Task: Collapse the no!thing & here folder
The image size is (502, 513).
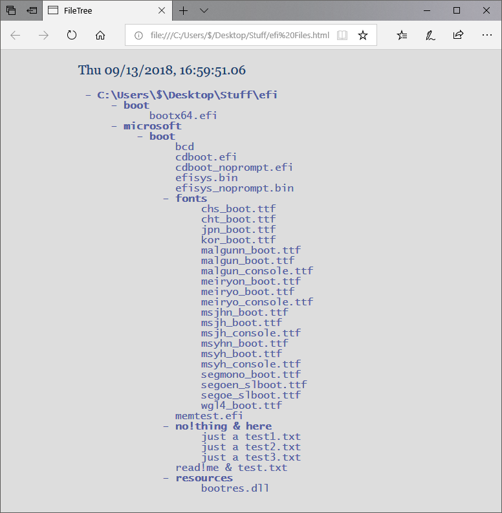Action: click(x=166, y=426)
